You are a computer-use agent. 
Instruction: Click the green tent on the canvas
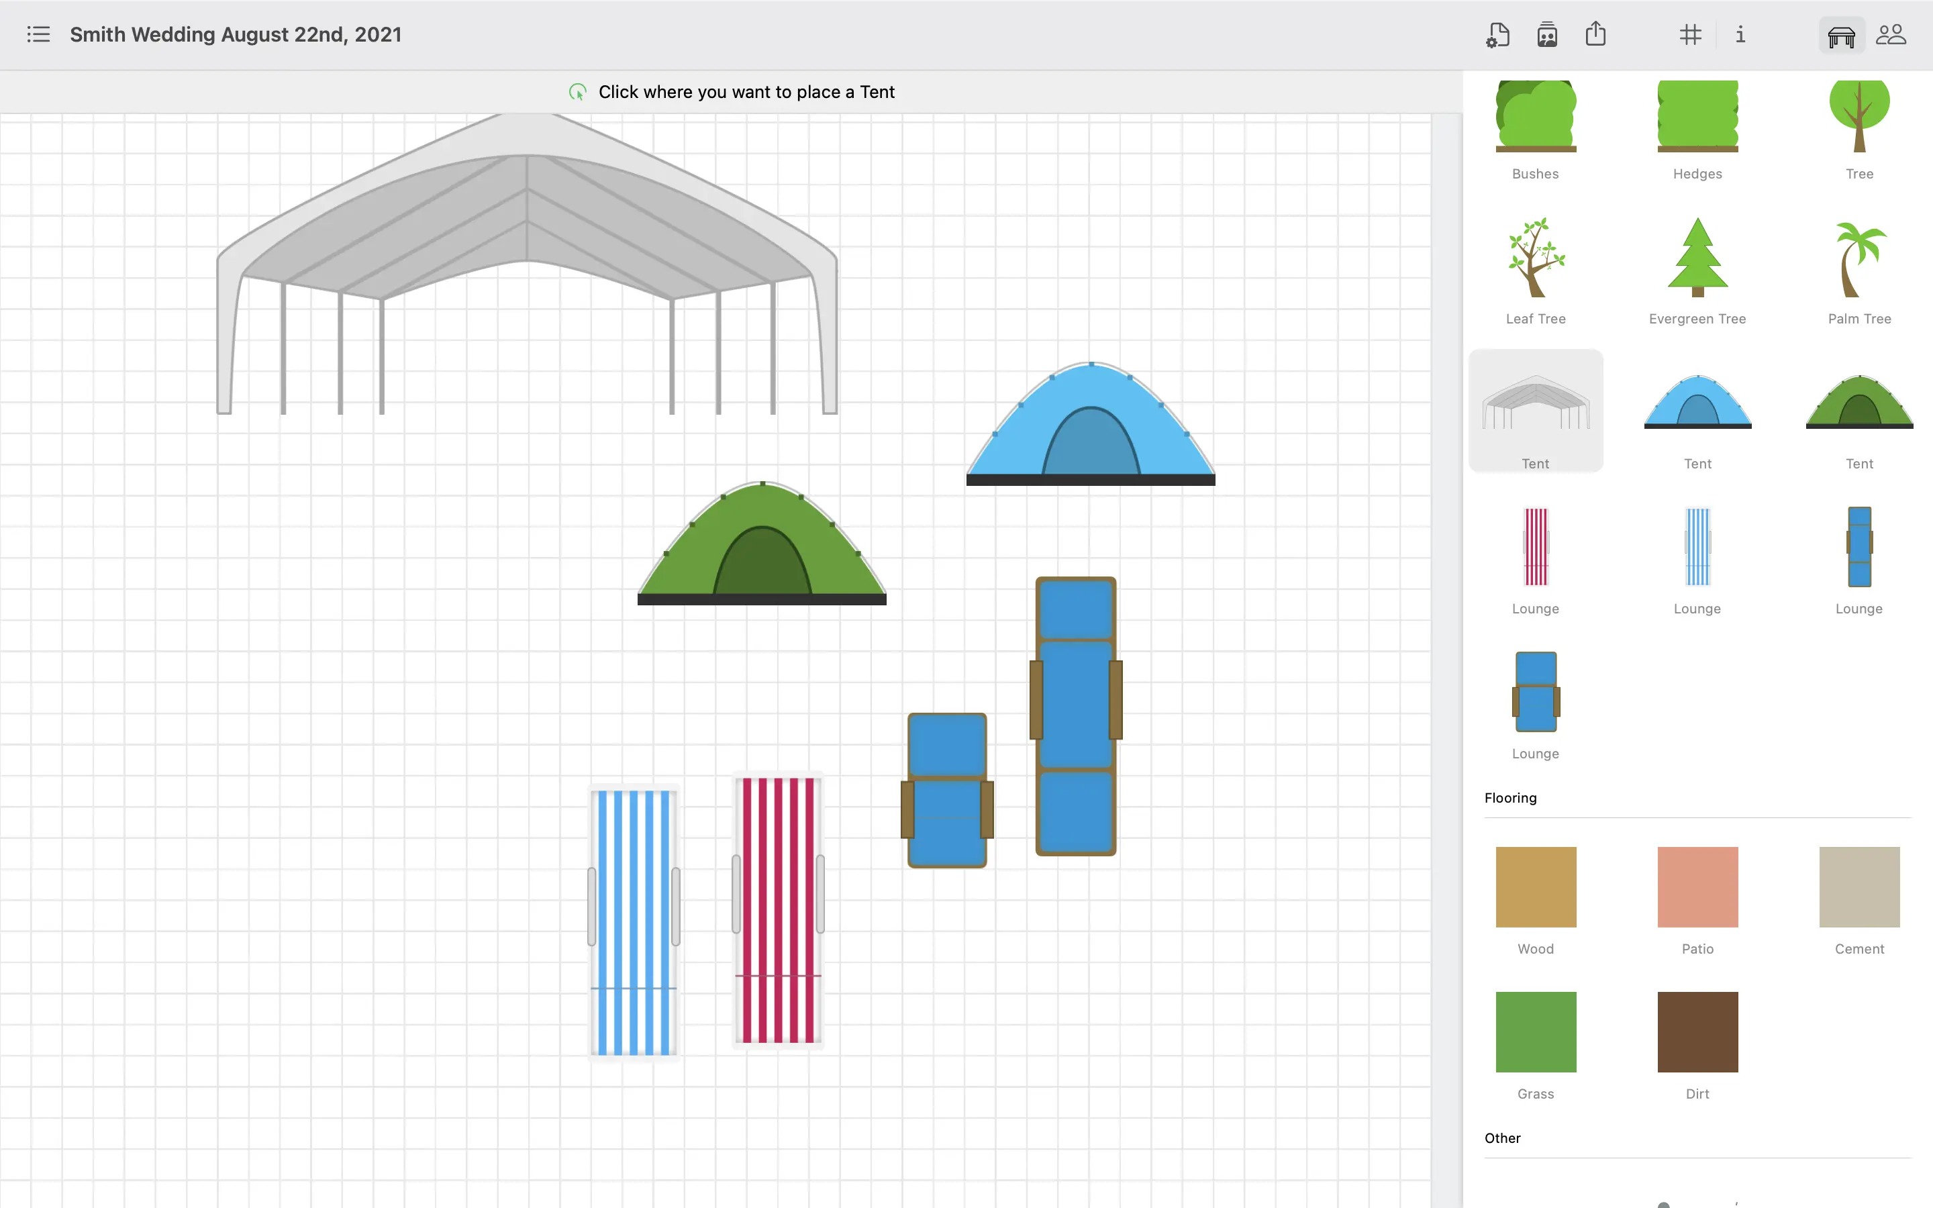761,551
